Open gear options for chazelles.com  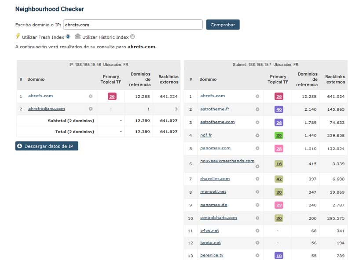[x=257, y=179]
